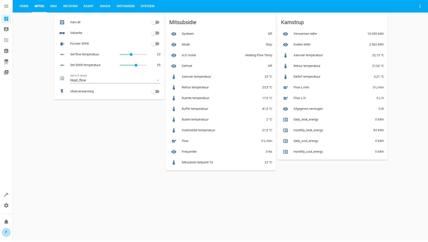Image resolution: width=428 pixels, height=242 pixels.
Task: Toggle the Forceer SWW switch
Action: coord(155,44)
